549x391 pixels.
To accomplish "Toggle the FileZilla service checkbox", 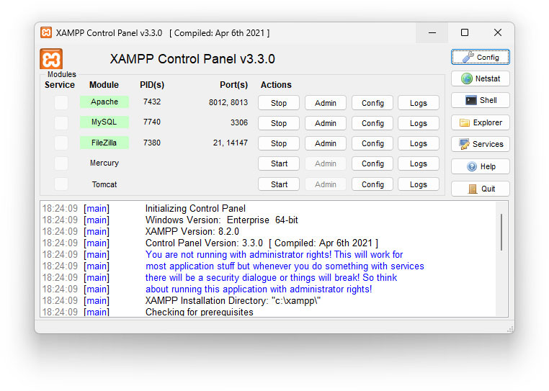I will point(61,143).
